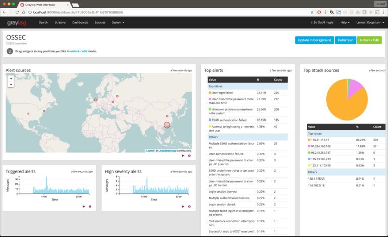Click the Chrome profile button Lennart
This screenshot has height=237, width=388.
[380, 4]
